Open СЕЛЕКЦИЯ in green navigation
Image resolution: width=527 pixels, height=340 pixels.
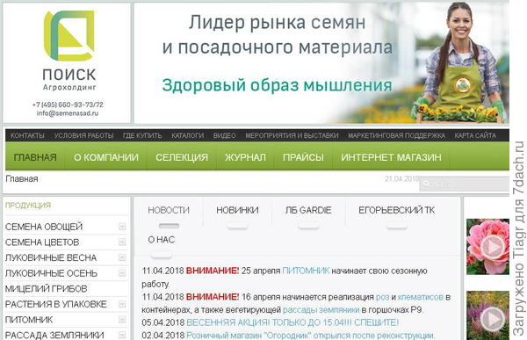point(182,157)
